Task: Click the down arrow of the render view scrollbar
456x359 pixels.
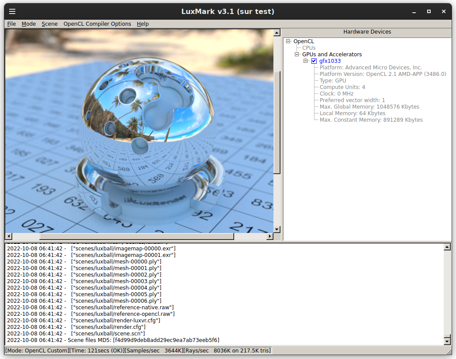Action: pyautogui.click(x=276, y=229)
